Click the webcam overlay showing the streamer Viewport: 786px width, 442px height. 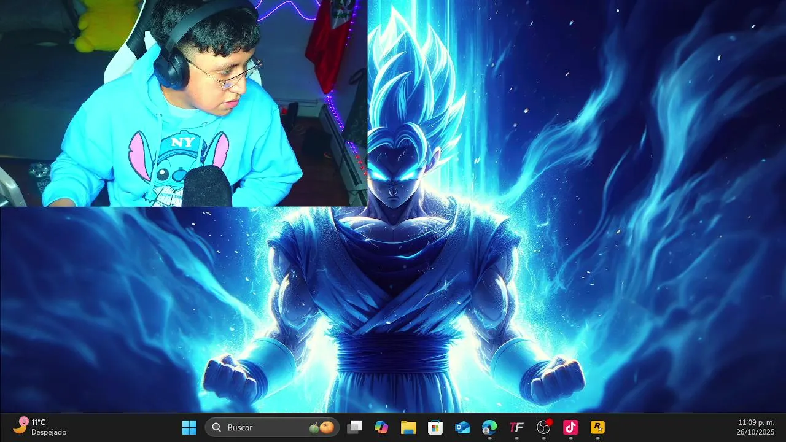click(x=184, y=103)
